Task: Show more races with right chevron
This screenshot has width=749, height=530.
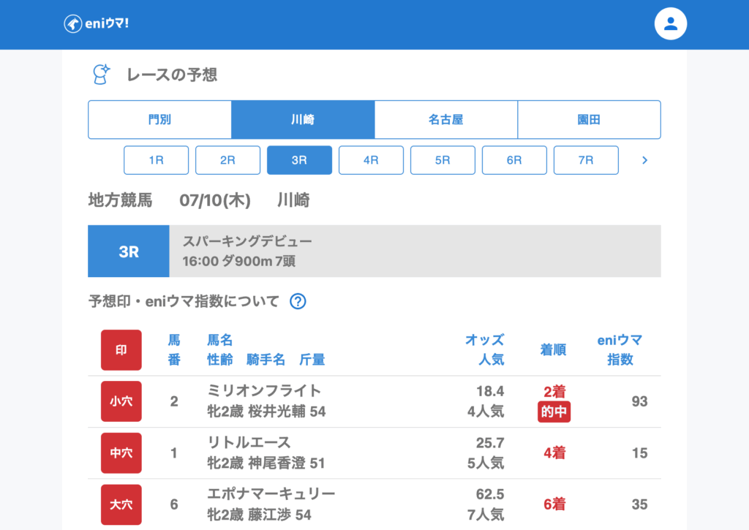Action: (644, 160)
